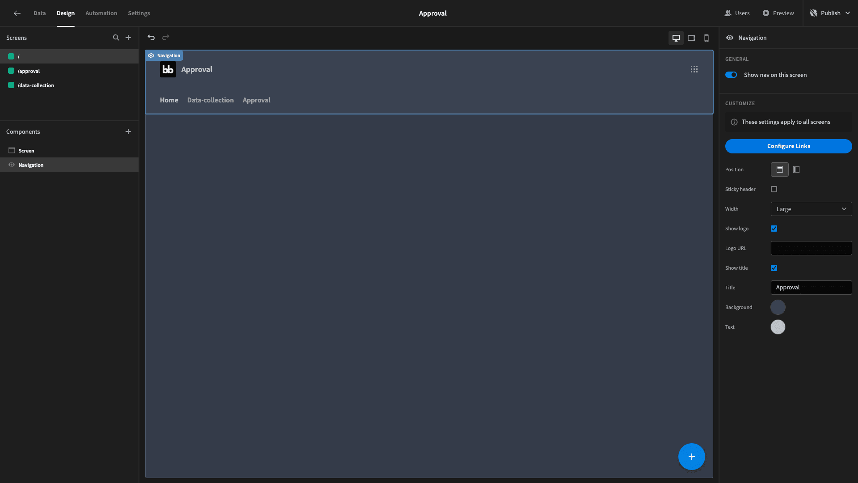Uncheck Show title checkbox
The width and height of the screenshot is (858, 483).
(774, 268)
